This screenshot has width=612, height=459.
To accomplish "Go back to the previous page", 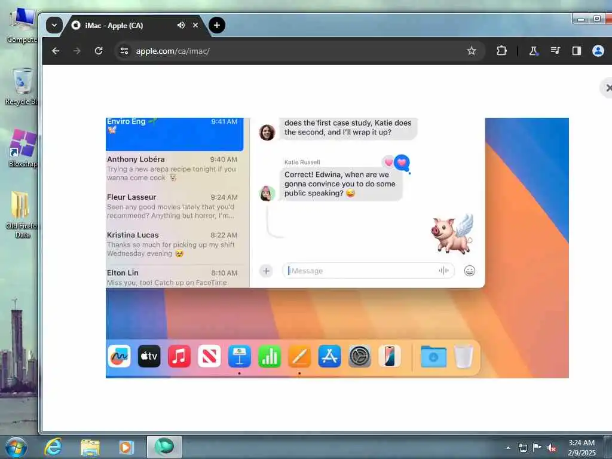I will pos(56,51).
